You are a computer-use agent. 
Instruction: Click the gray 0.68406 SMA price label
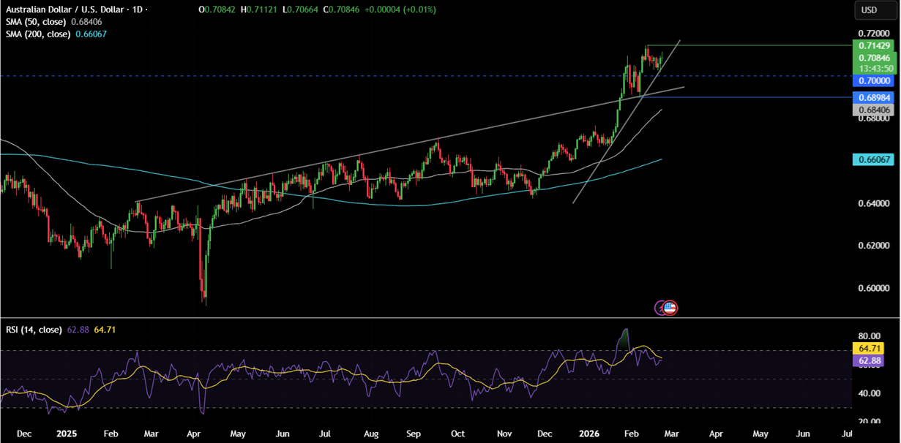tap(874, 109)
